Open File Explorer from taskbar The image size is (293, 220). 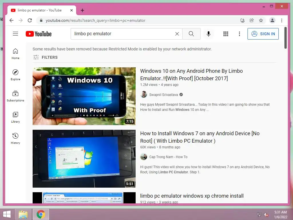(x=23, y=214)
